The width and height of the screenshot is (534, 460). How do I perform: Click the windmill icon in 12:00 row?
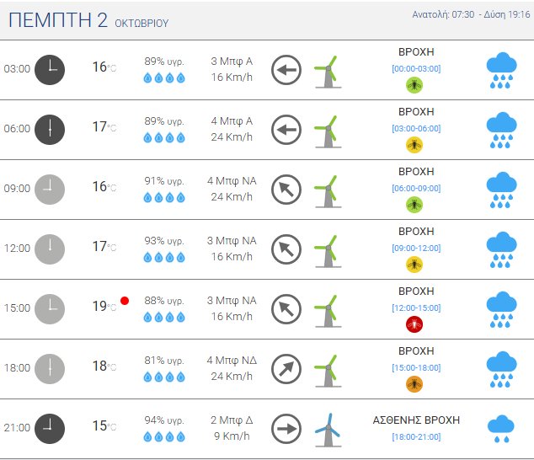click(x=326, y=250)
